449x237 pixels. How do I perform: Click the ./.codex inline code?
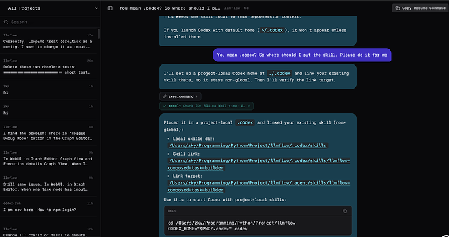279,74
